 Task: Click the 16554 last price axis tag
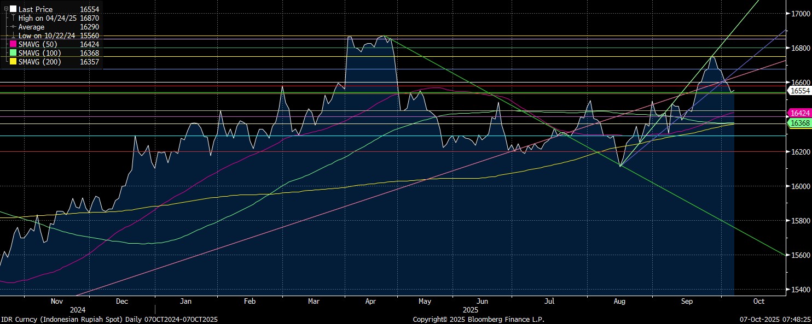tap(799, 91)
